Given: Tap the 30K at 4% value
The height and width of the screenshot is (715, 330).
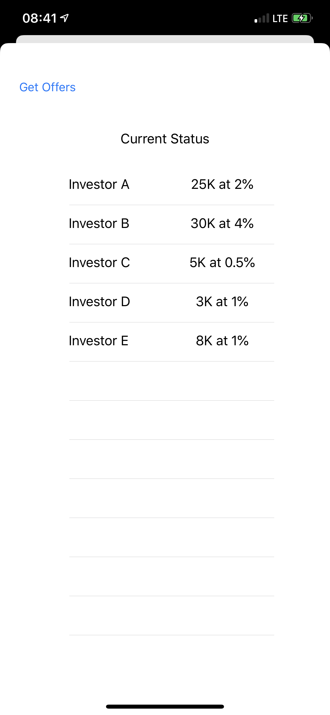Looking at the screenshot, I should point(222,223).
